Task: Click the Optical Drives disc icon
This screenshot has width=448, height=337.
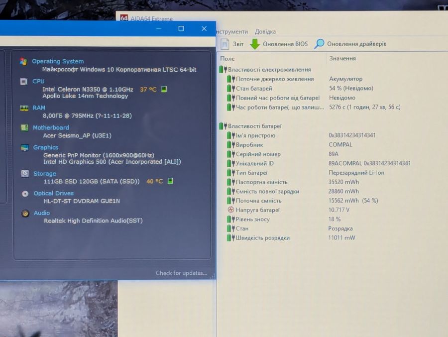Action: [x=25, y=194]
